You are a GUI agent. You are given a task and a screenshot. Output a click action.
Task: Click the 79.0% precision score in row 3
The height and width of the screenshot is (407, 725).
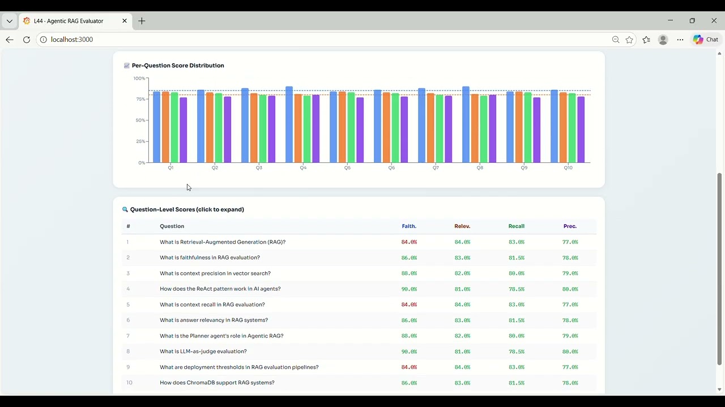pyautogui.click(x=570, y=274)
